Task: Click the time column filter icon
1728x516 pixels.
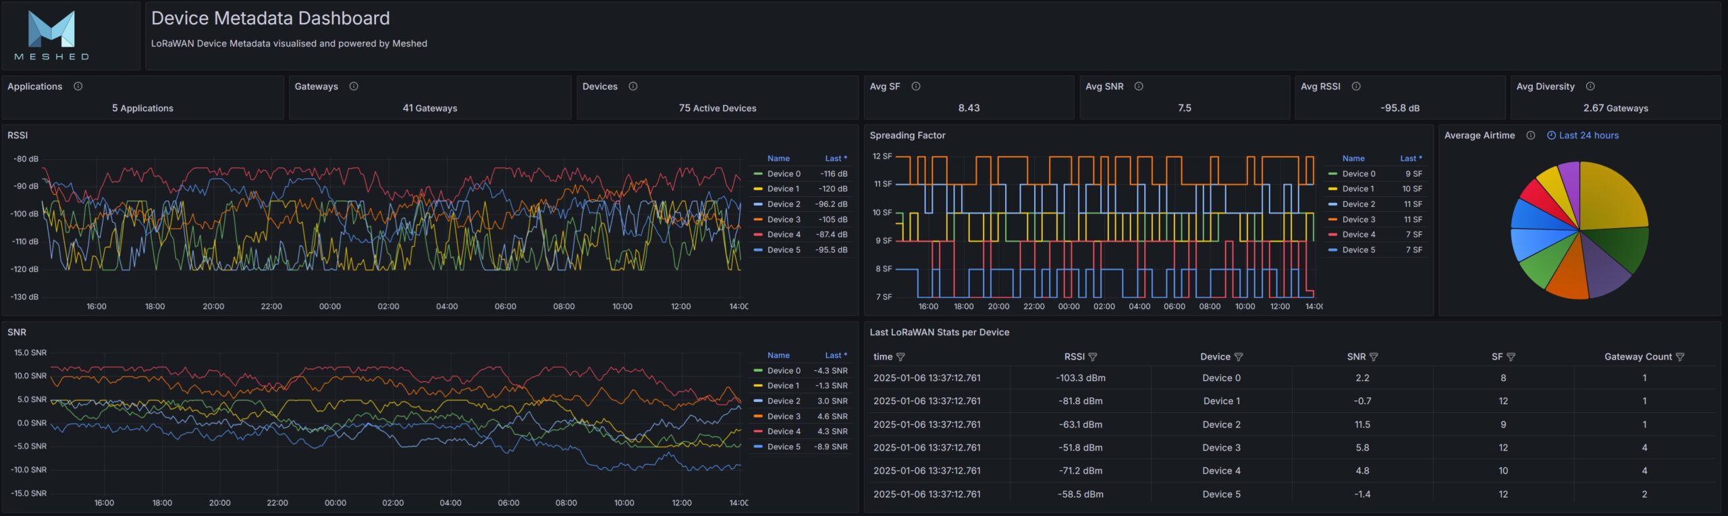Action: pyautogui.click(x=900, y=357)
